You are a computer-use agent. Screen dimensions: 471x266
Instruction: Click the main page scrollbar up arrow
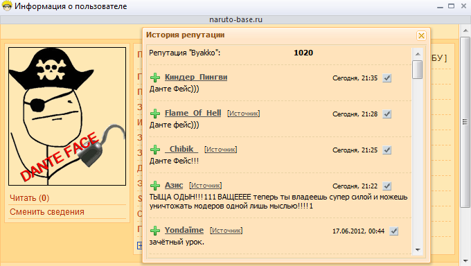(465, 30)
